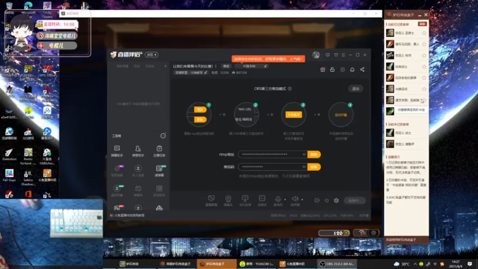Viewport: 478px width, 269px height.
Task: Toggle the room lock icon in the header
Action: (x=332, y=69)
